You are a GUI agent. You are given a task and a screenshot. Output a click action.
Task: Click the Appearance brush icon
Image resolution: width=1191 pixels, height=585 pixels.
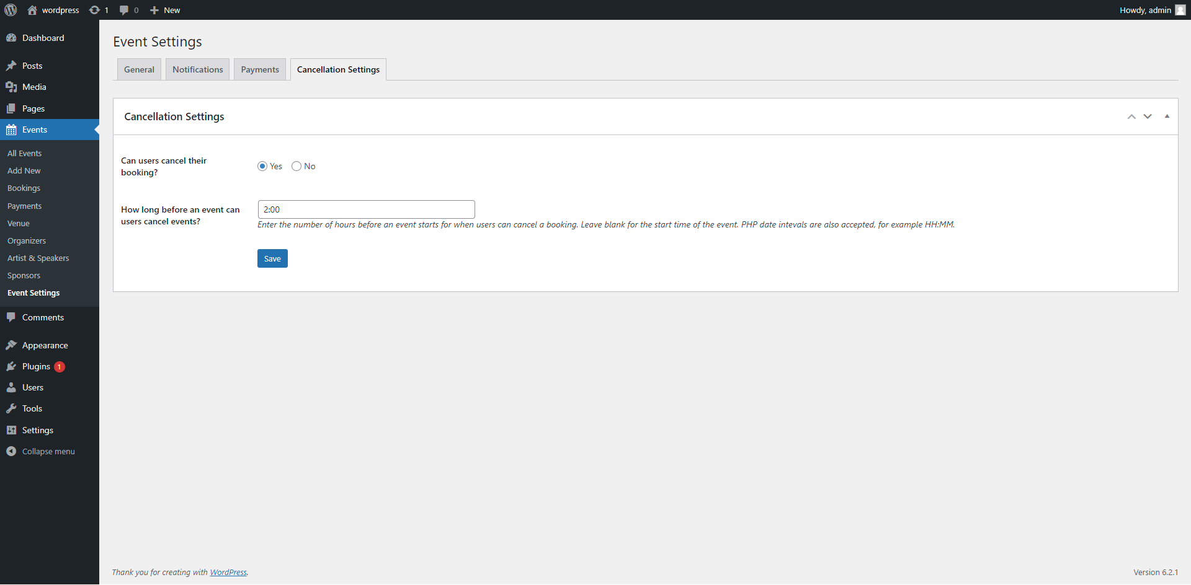point(11,345)
